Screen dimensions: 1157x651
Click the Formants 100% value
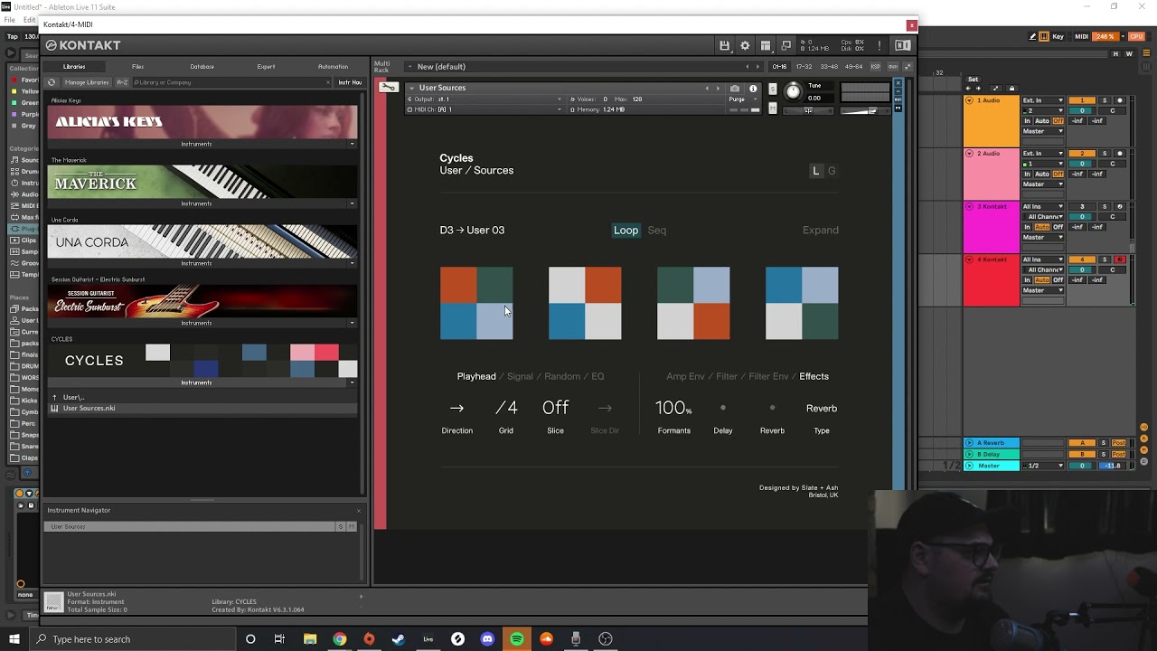673,409
